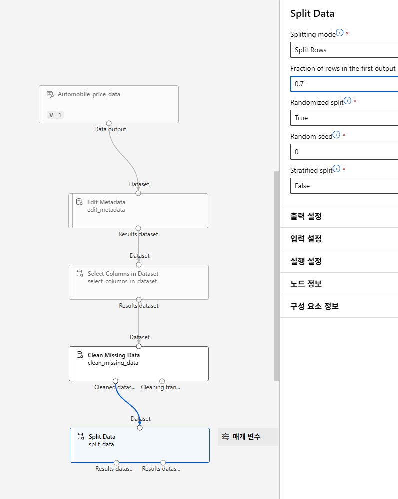Click Select Columns Dataset input port
The width and height of the screenshot is (398, 499).
[139, 265]
